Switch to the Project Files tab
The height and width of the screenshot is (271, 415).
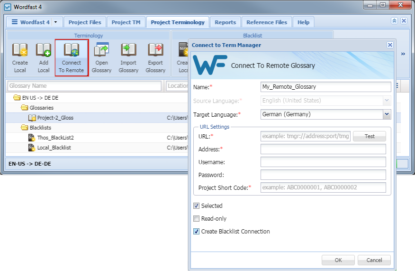click(85, 22)
